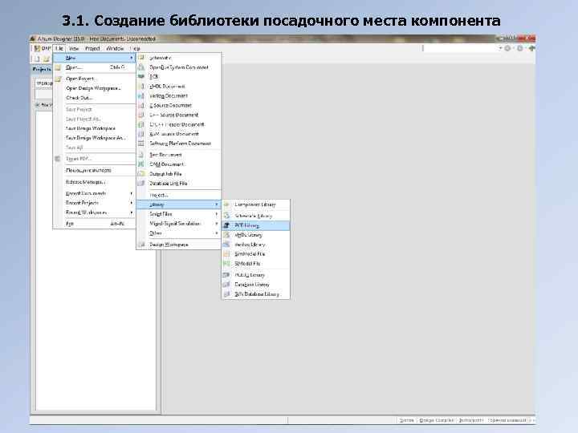Screen dimensions: 578x433
Task: Click the Software Platform Document icon
Action: point(141,144)
